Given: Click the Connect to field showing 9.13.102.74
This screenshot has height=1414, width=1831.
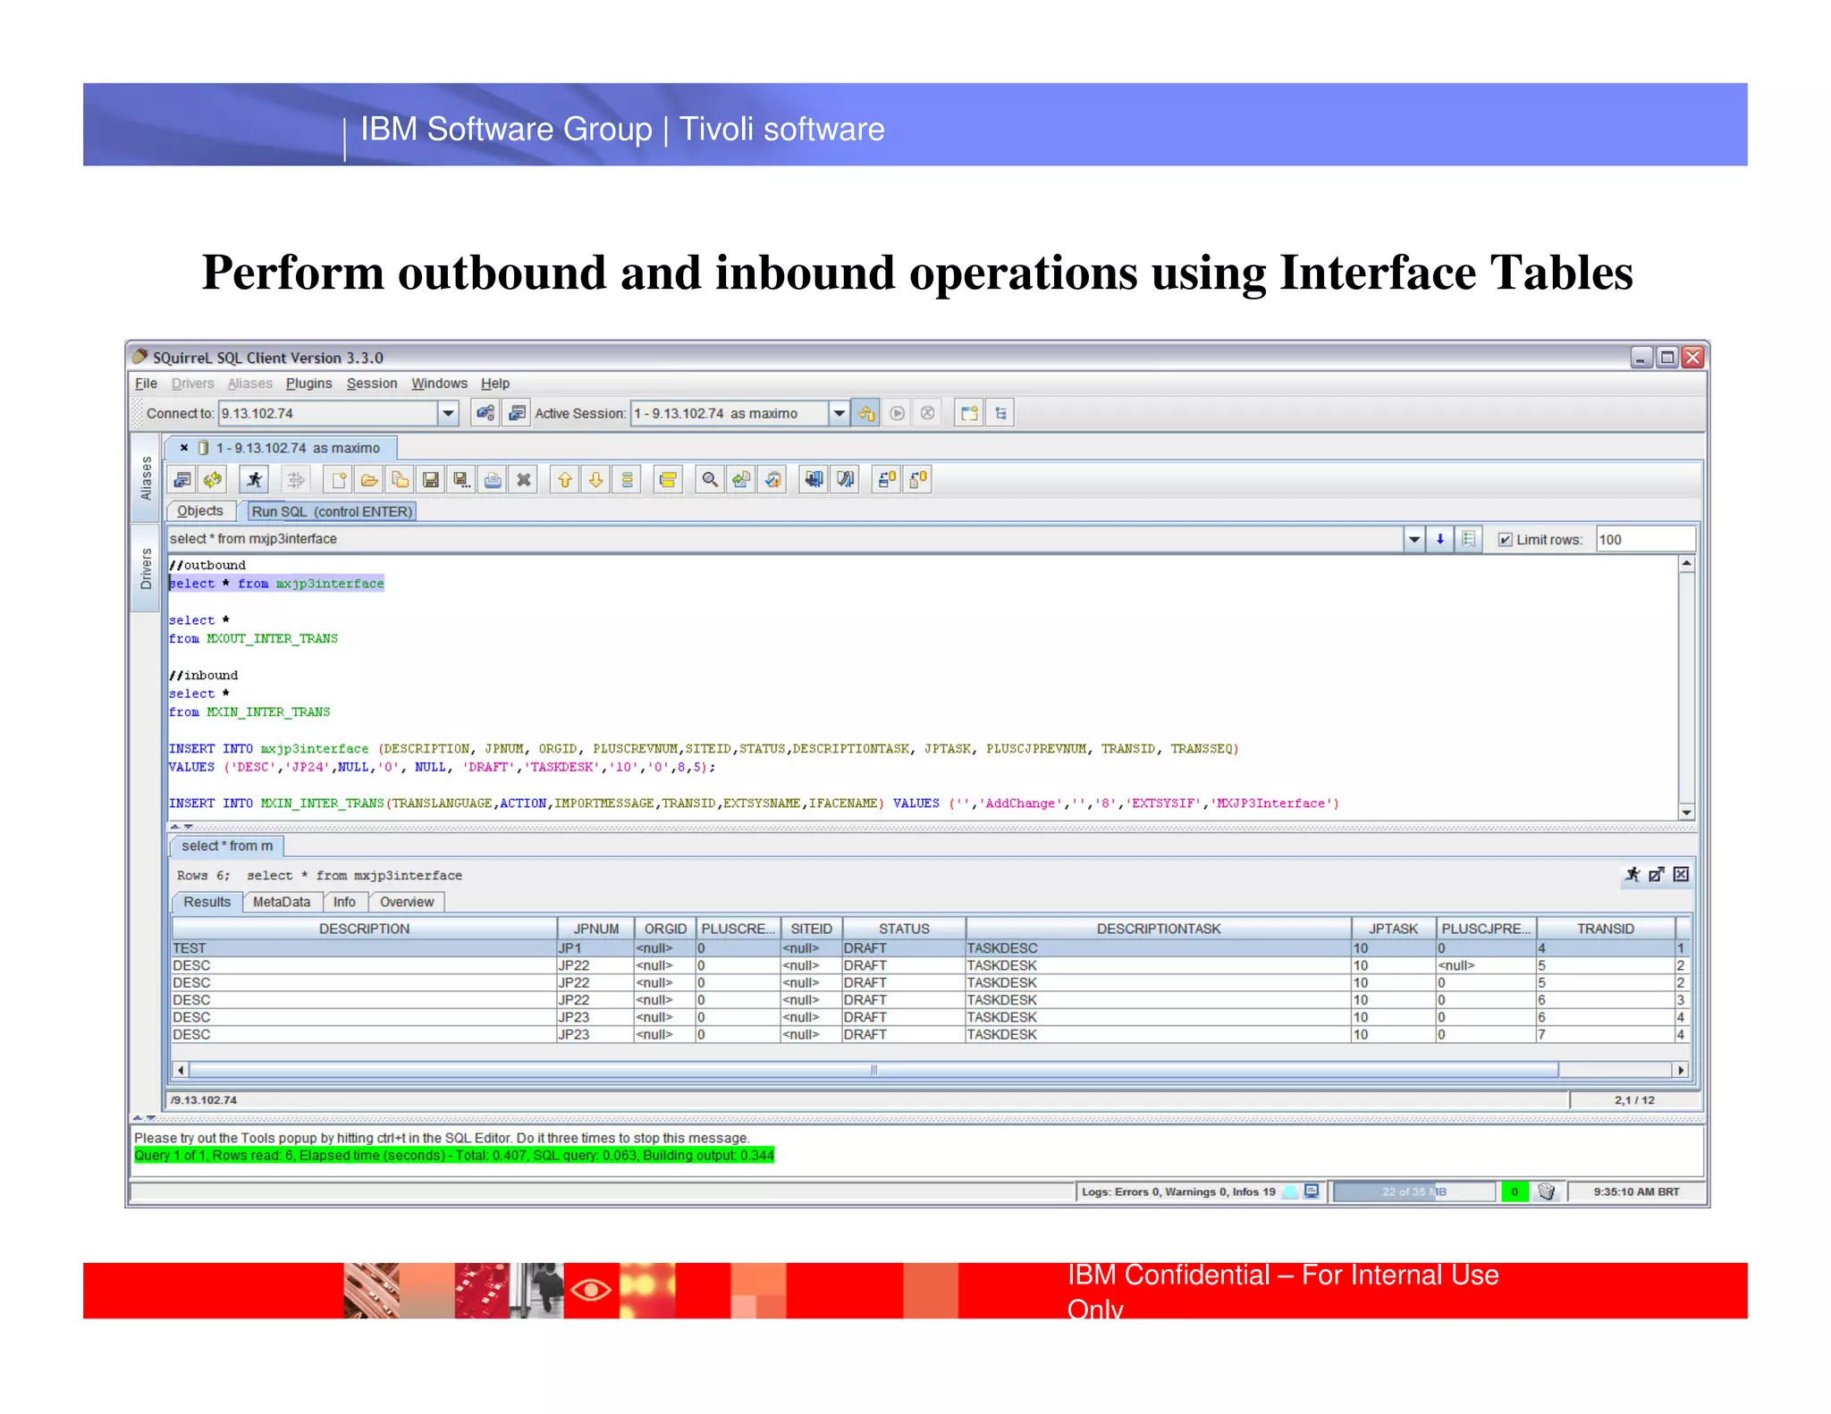Looking at the screenshot, I should (328, 413).
